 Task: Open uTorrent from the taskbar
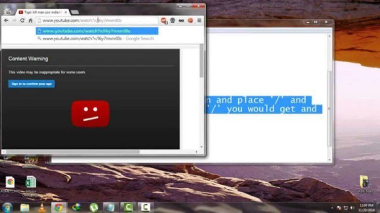point(94,207)
